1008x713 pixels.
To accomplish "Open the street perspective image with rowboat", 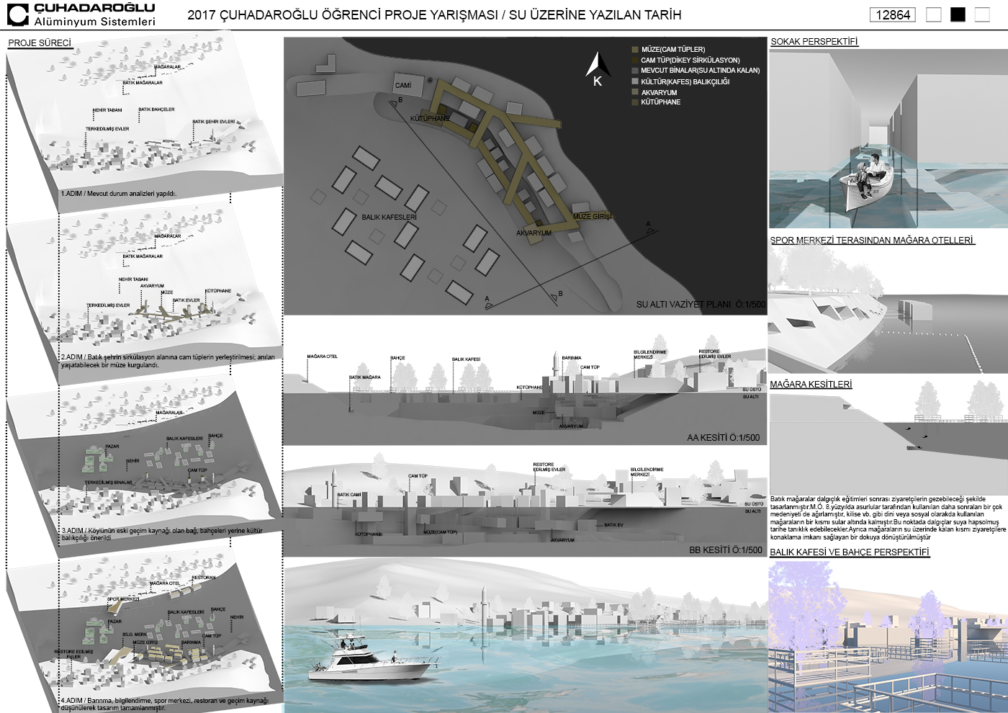I will pyautogui.click(x=888, y=139).
